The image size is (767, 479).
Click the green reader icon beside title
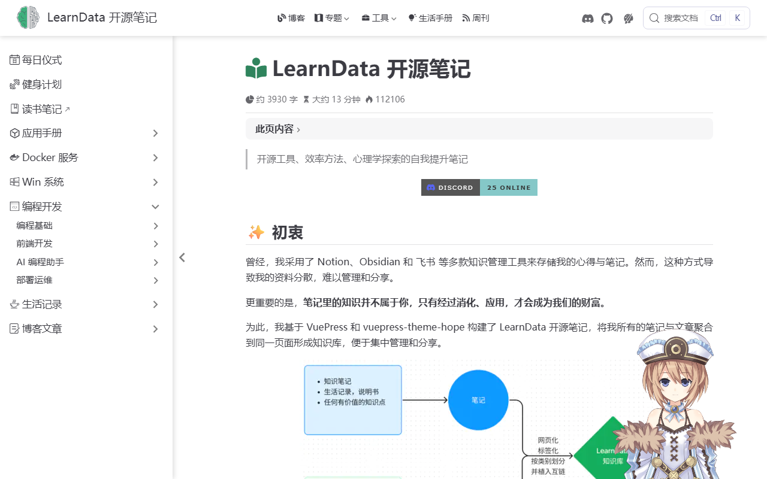pyautogui.click(x=256, y=69)
